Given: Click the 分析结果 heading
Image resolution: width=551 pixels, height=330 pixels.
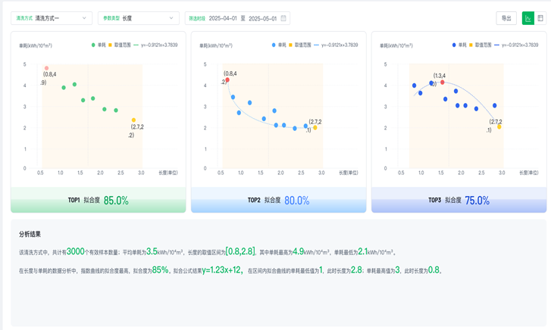Looking at the screenshot, I should 30,234.
